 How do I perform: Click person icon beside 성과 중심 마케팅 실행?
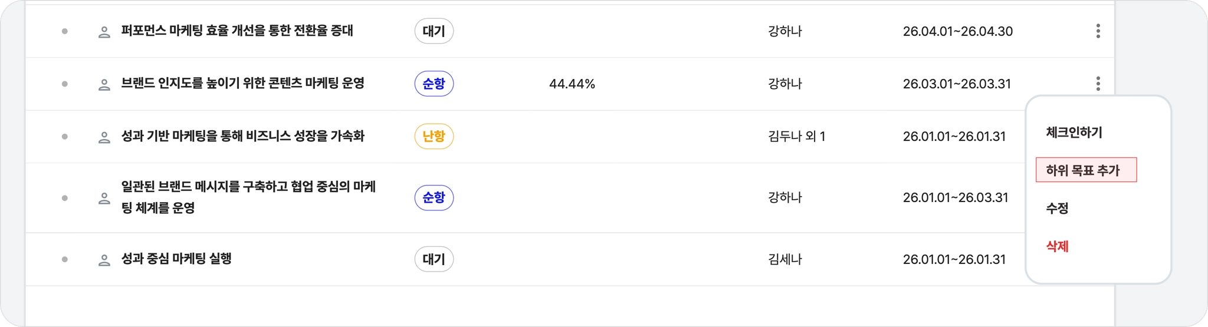[104, 259]
